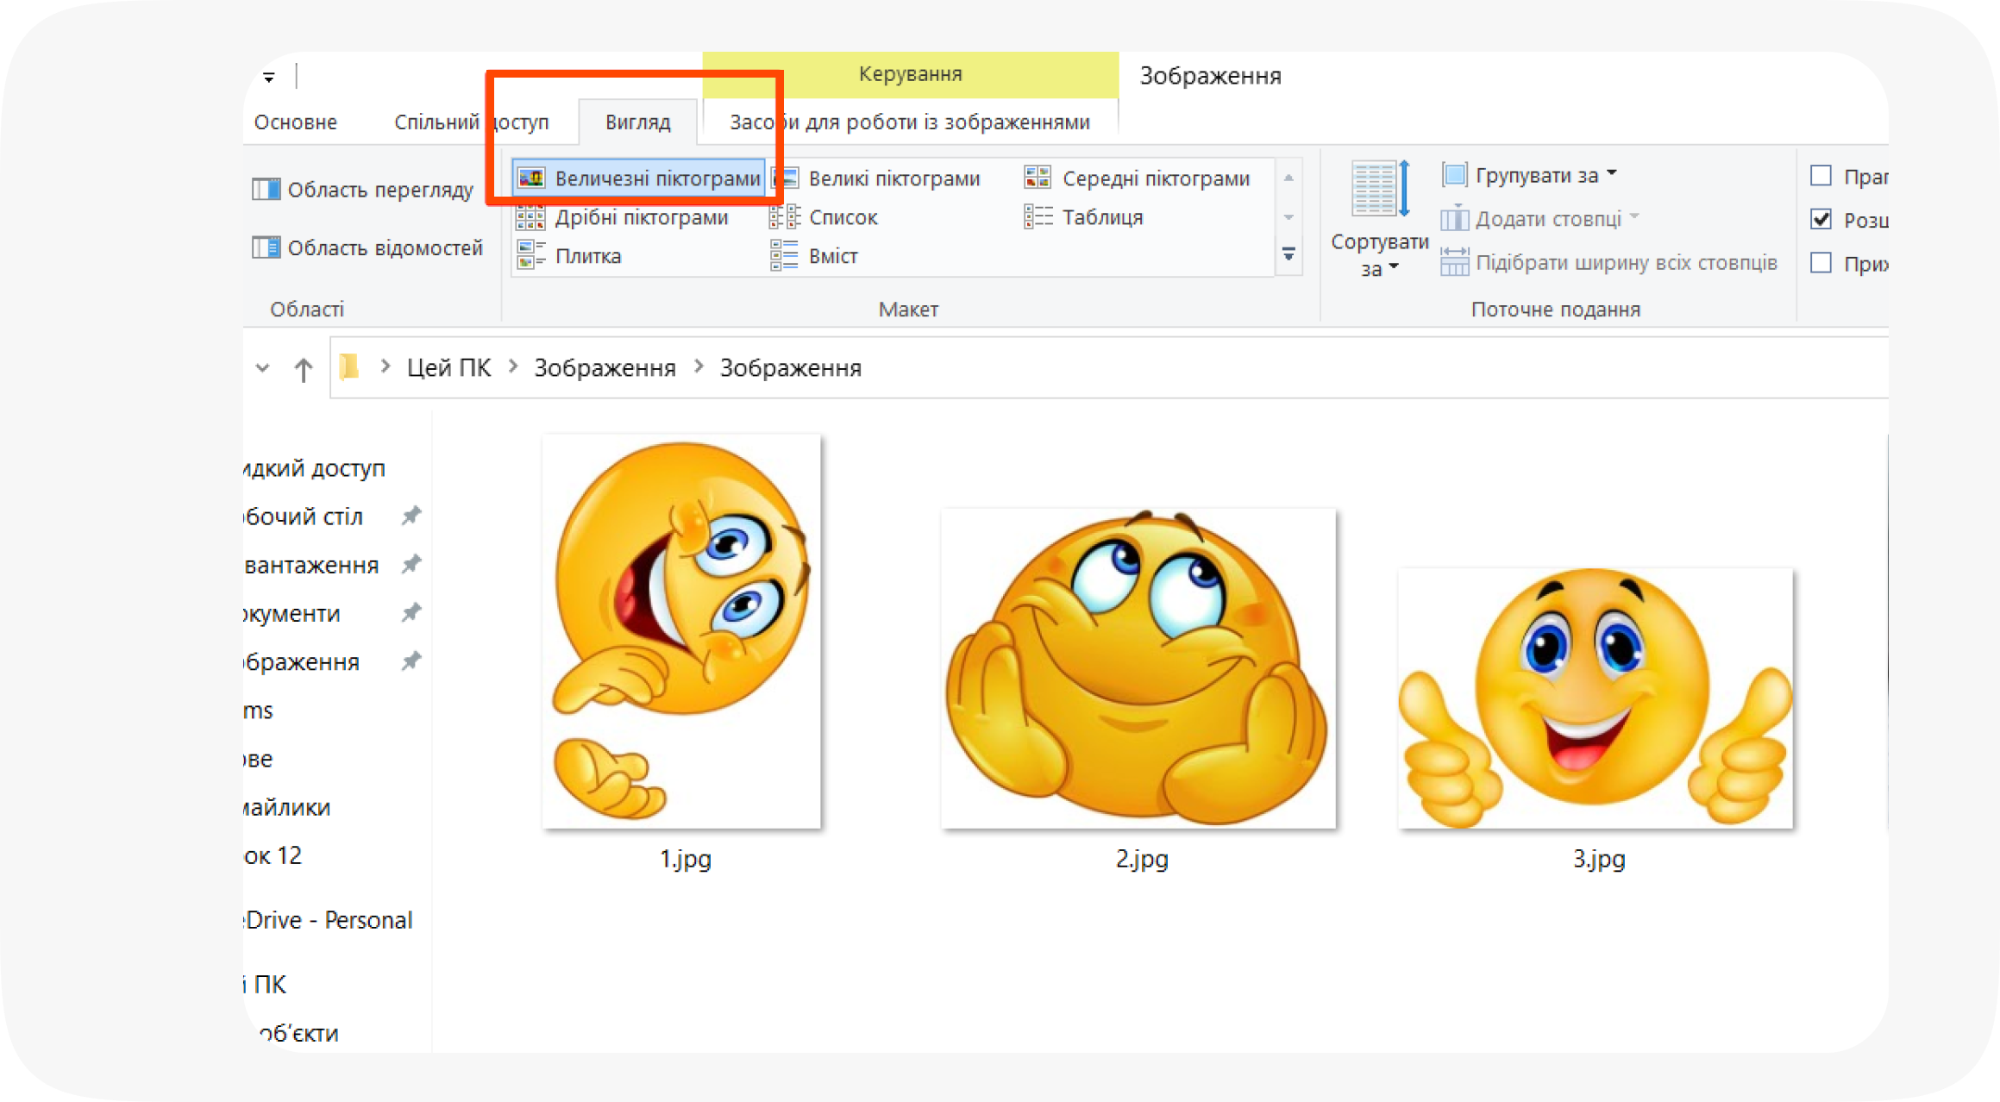Select Small icons (Дрібні піктограми) layout
The height and width of the screenshot is (1102, 2000).
coord(623,217)
